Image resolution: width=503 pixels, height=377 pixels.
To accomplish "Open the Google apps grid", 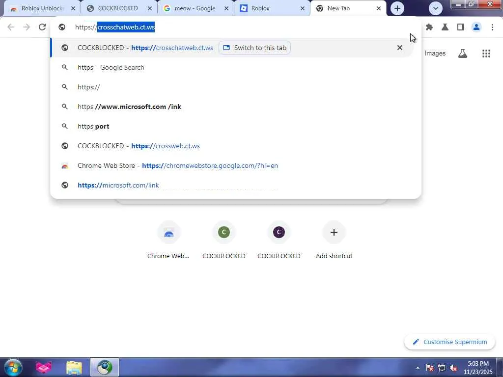I will pos(486,54).
